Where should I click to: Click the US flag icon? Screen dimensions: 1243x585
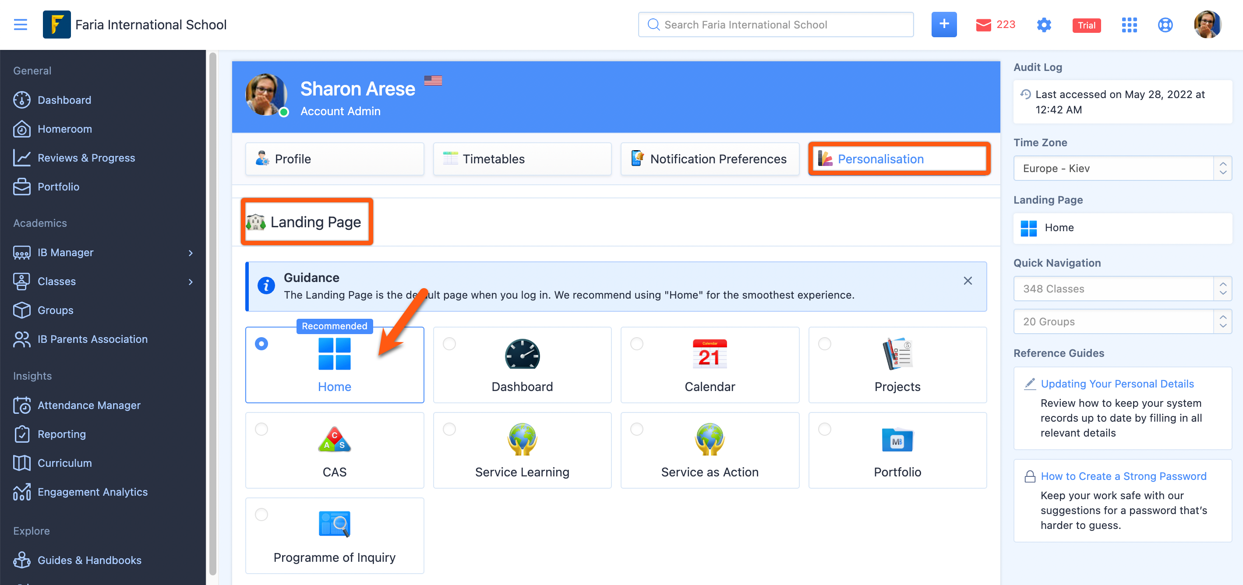click(433, 81)
